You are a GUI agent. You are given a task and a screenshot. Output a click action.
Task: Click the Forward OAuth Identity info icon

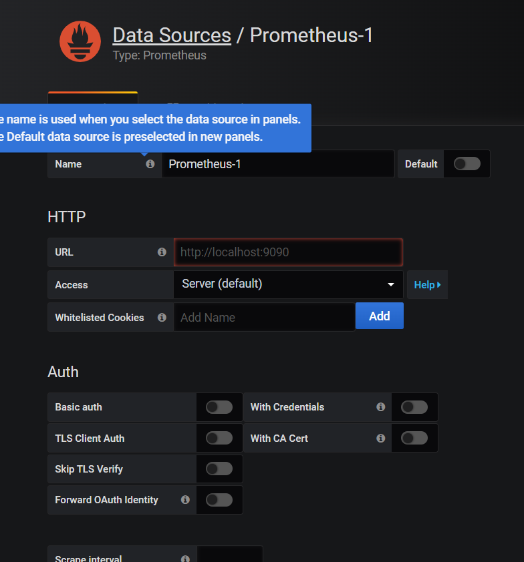185,500
